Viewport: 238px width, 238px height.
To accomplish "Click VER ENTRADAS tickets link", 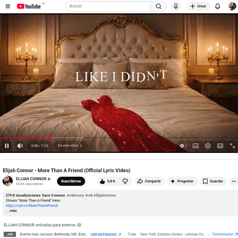I will tap(106, 234).
